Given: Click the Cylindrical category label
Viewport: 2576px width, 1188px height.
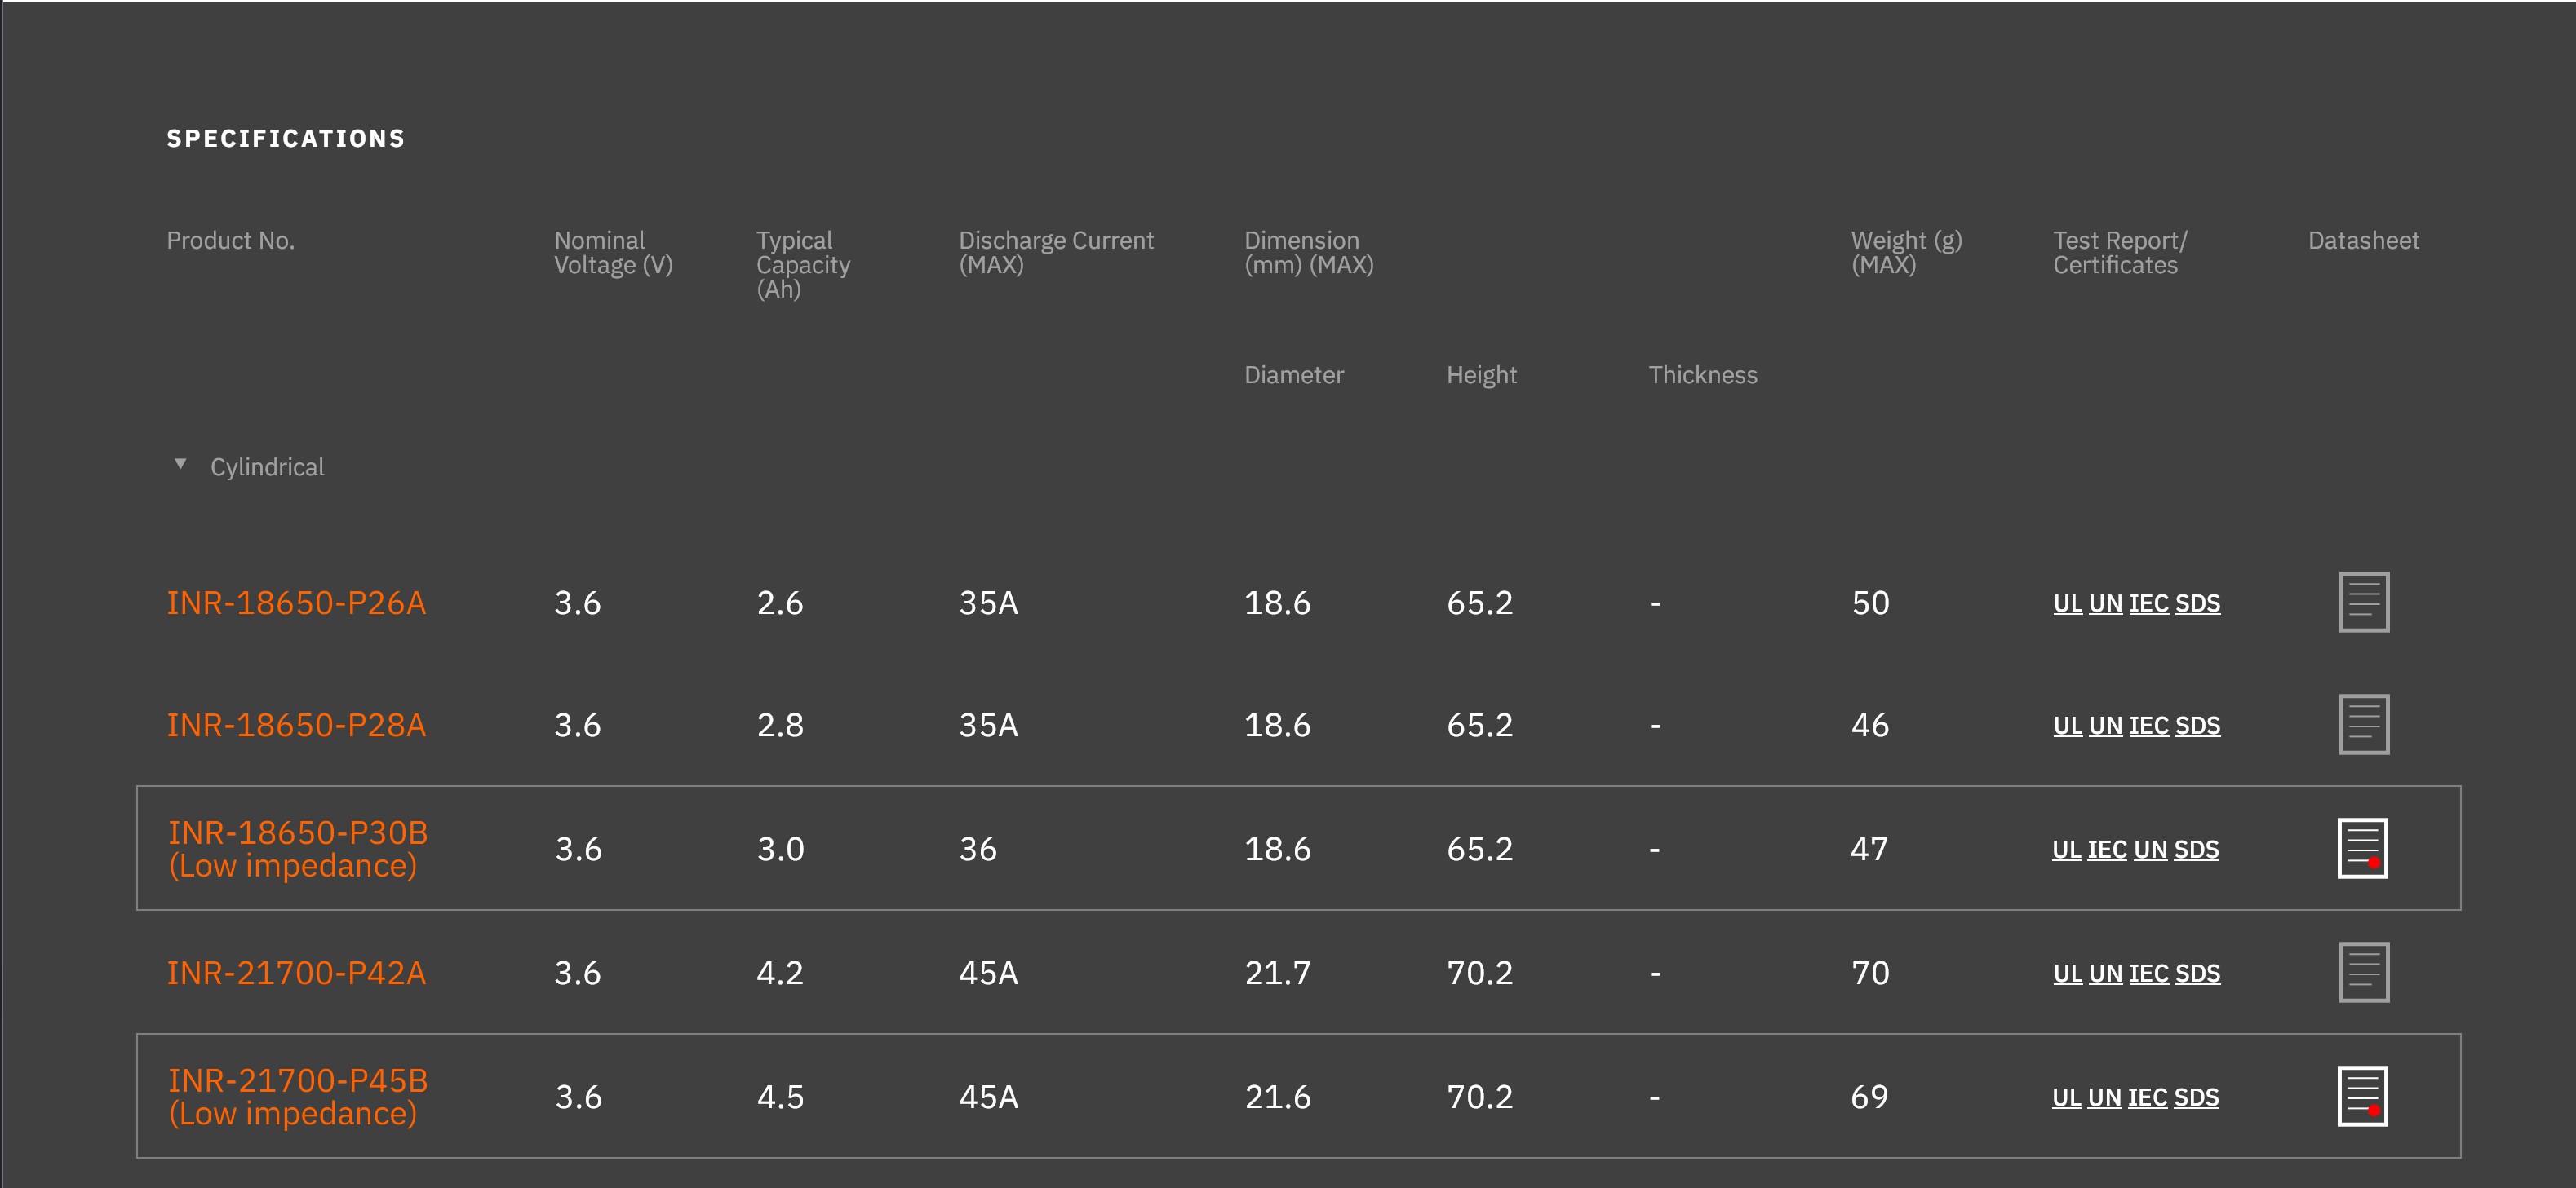Looking at the screenshot, I should pyautogui.click(x=267, y=467).
